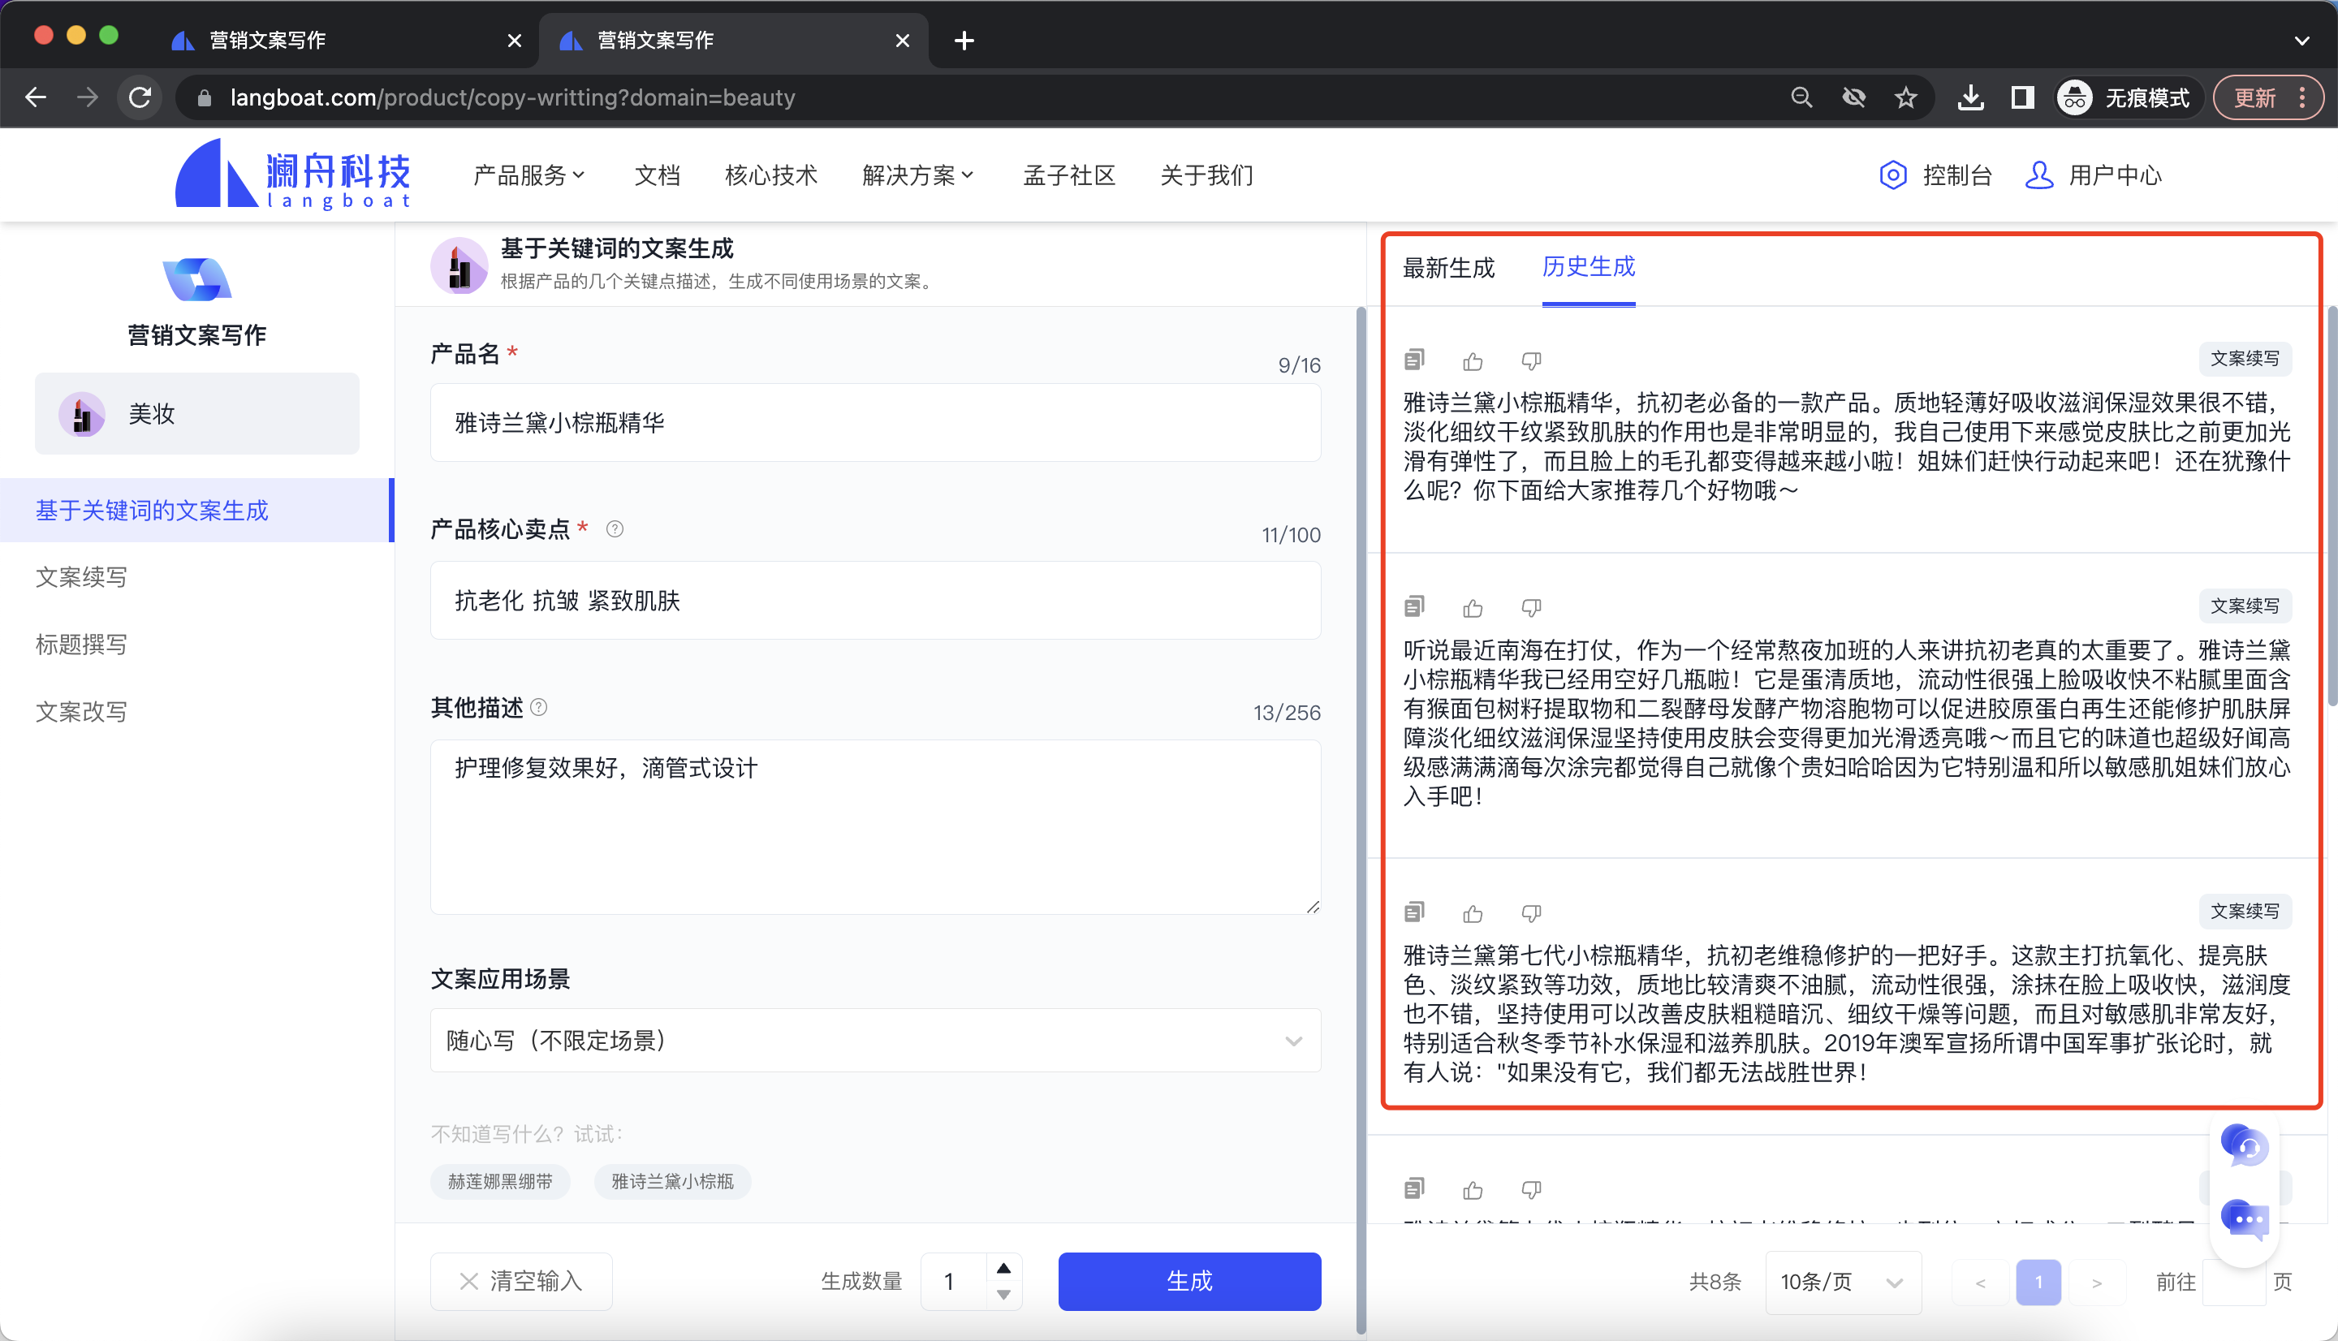The height and width of the screenshot is (1341, 2338).
Task: Dislike the first generated result
Action: 1531,361
